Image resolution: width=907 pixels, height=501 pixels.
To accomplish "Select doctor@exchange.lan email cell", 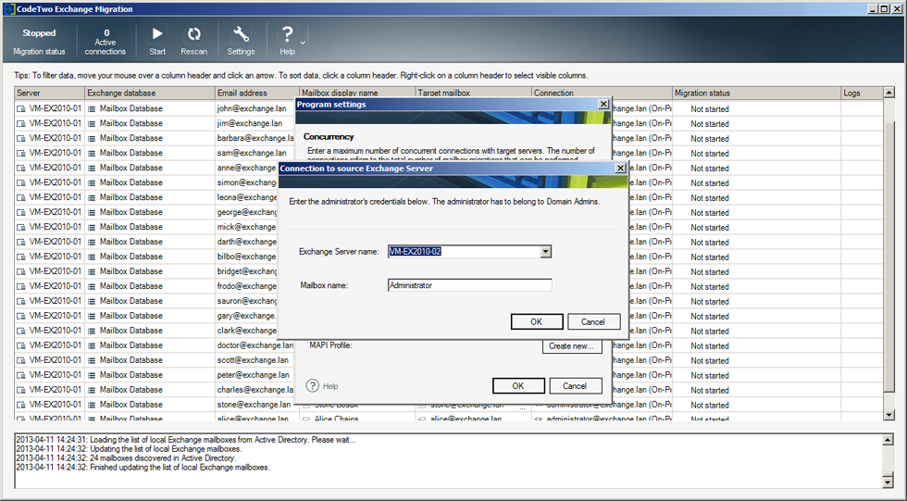I will (255, 345).
